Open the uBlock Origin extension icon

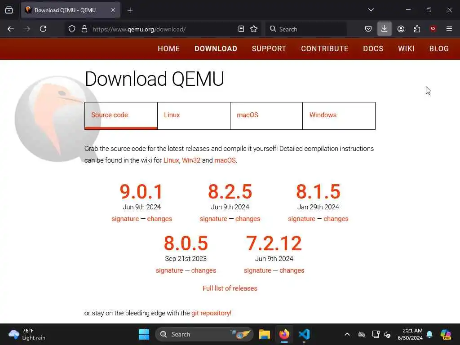tap(433, 29)
